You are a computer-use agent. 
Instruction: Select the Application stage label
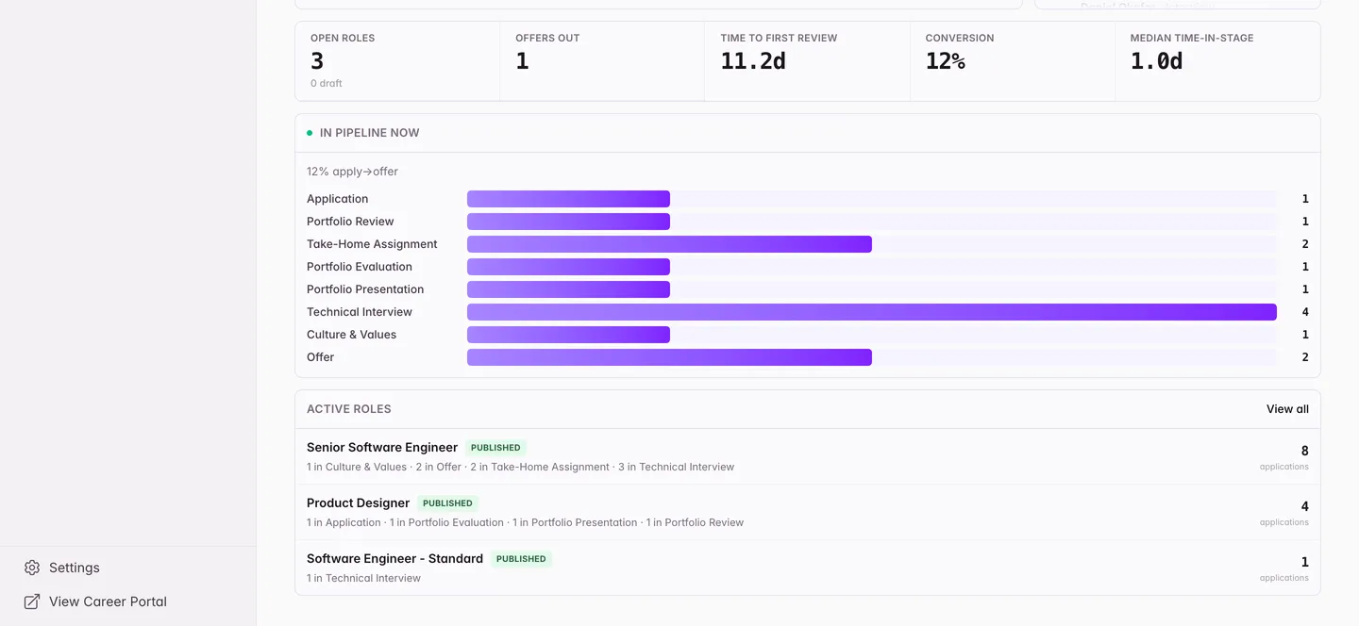(x=337, y=199)
